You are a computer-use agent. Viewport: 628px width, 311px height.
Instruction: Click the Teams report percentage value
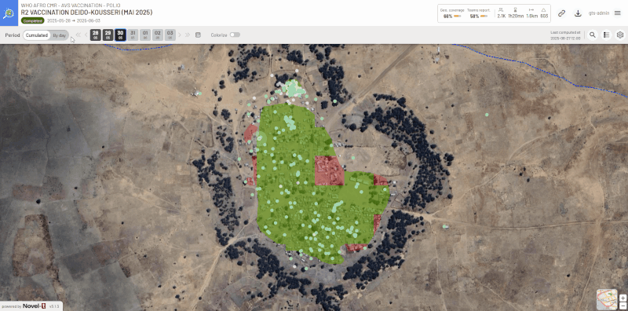click(x=475, y=16)
